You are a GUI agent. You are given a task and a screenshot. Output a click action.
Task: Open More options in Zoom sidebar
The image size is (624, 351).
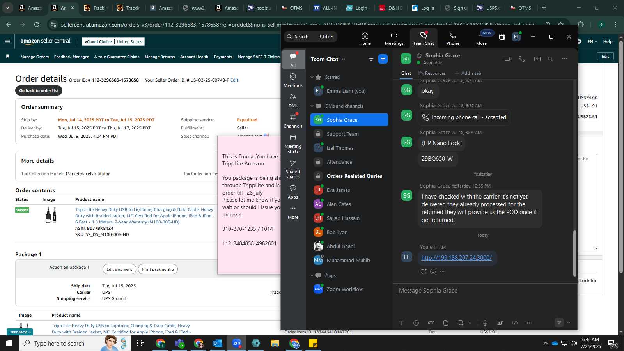(293, 212)
